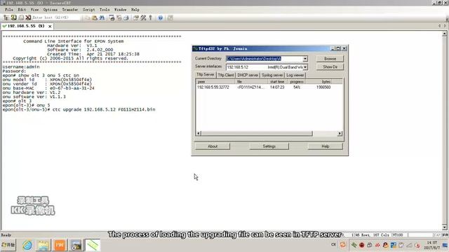Open the View menu
The image size is (449, 252).
point(34,9)
